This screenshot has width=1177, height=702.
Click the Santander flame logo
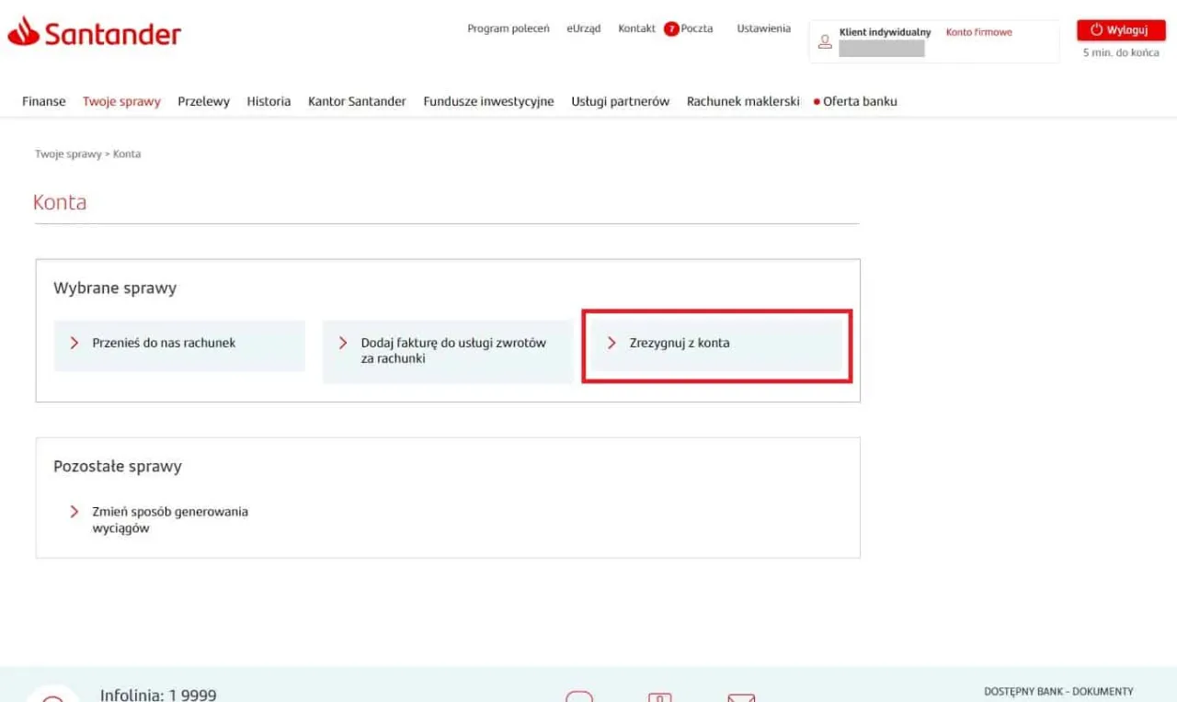24,33
